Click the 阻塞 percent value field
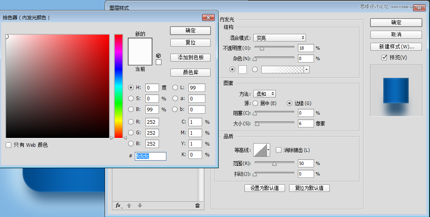 pos(306,113)
